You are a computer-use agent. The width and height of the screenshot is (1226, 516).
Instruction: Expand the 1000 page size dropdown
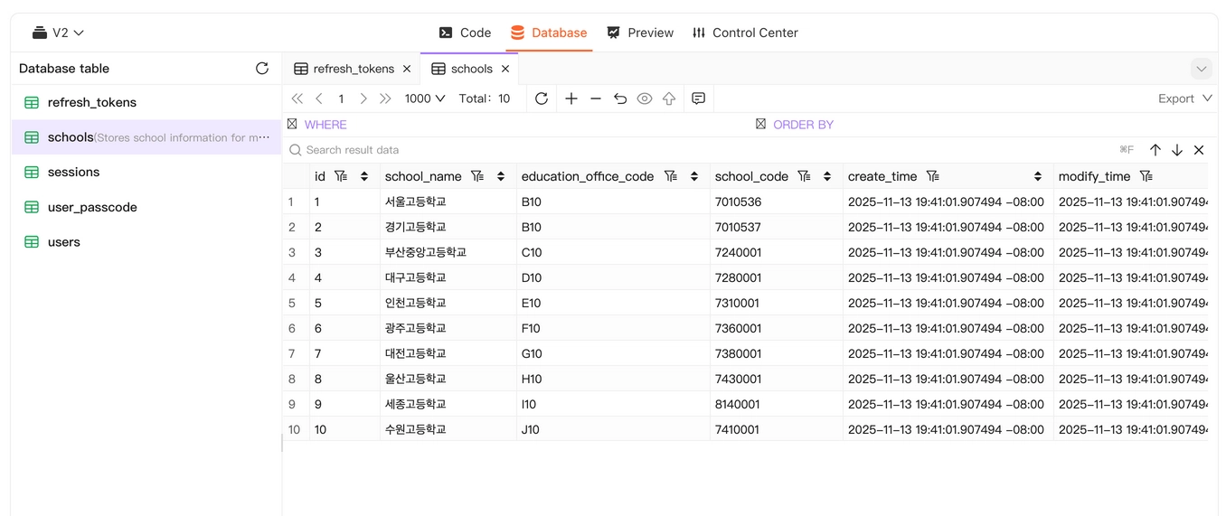coord(425,99)
